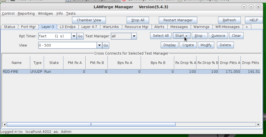Sort by the State column header
Image resolution: width=266 pixels, height=137 pixels.
(x=54, y=63)
